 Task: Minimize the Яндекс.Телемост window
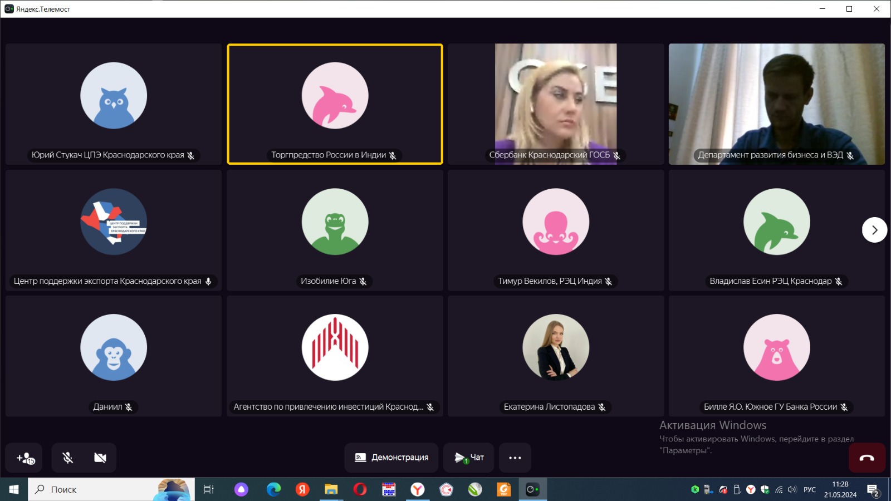click(823, 9)
